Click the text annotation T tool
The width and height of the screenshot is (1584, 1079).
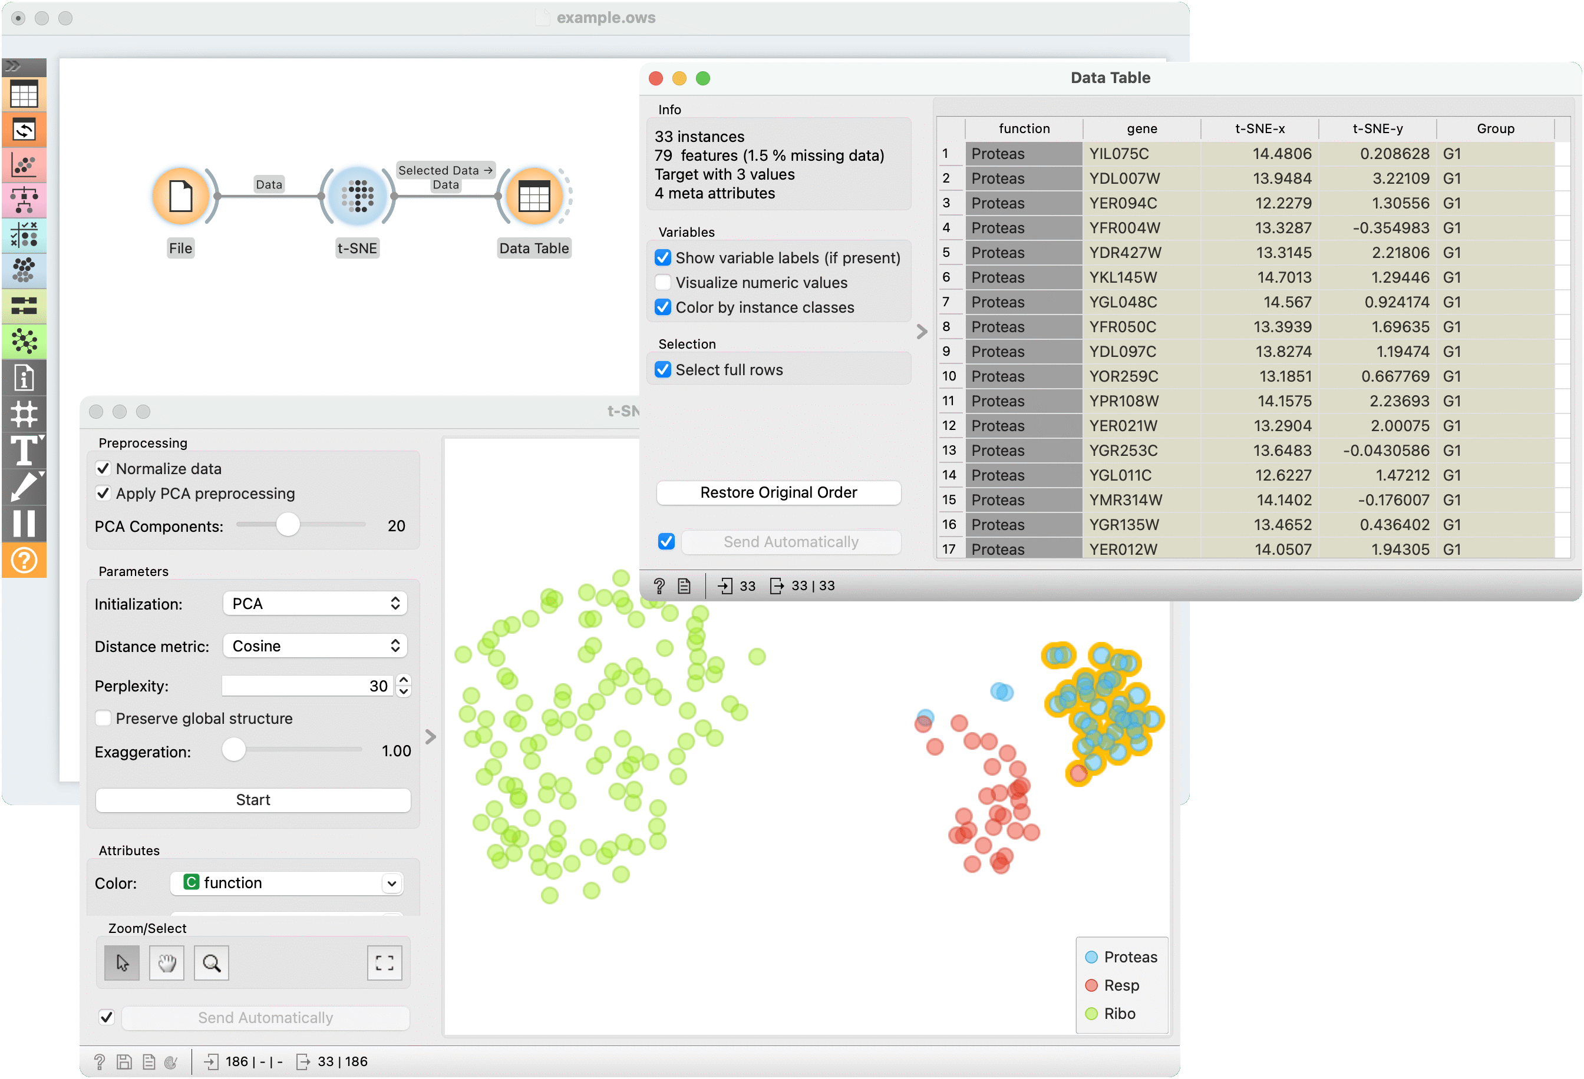coord(24,451)
